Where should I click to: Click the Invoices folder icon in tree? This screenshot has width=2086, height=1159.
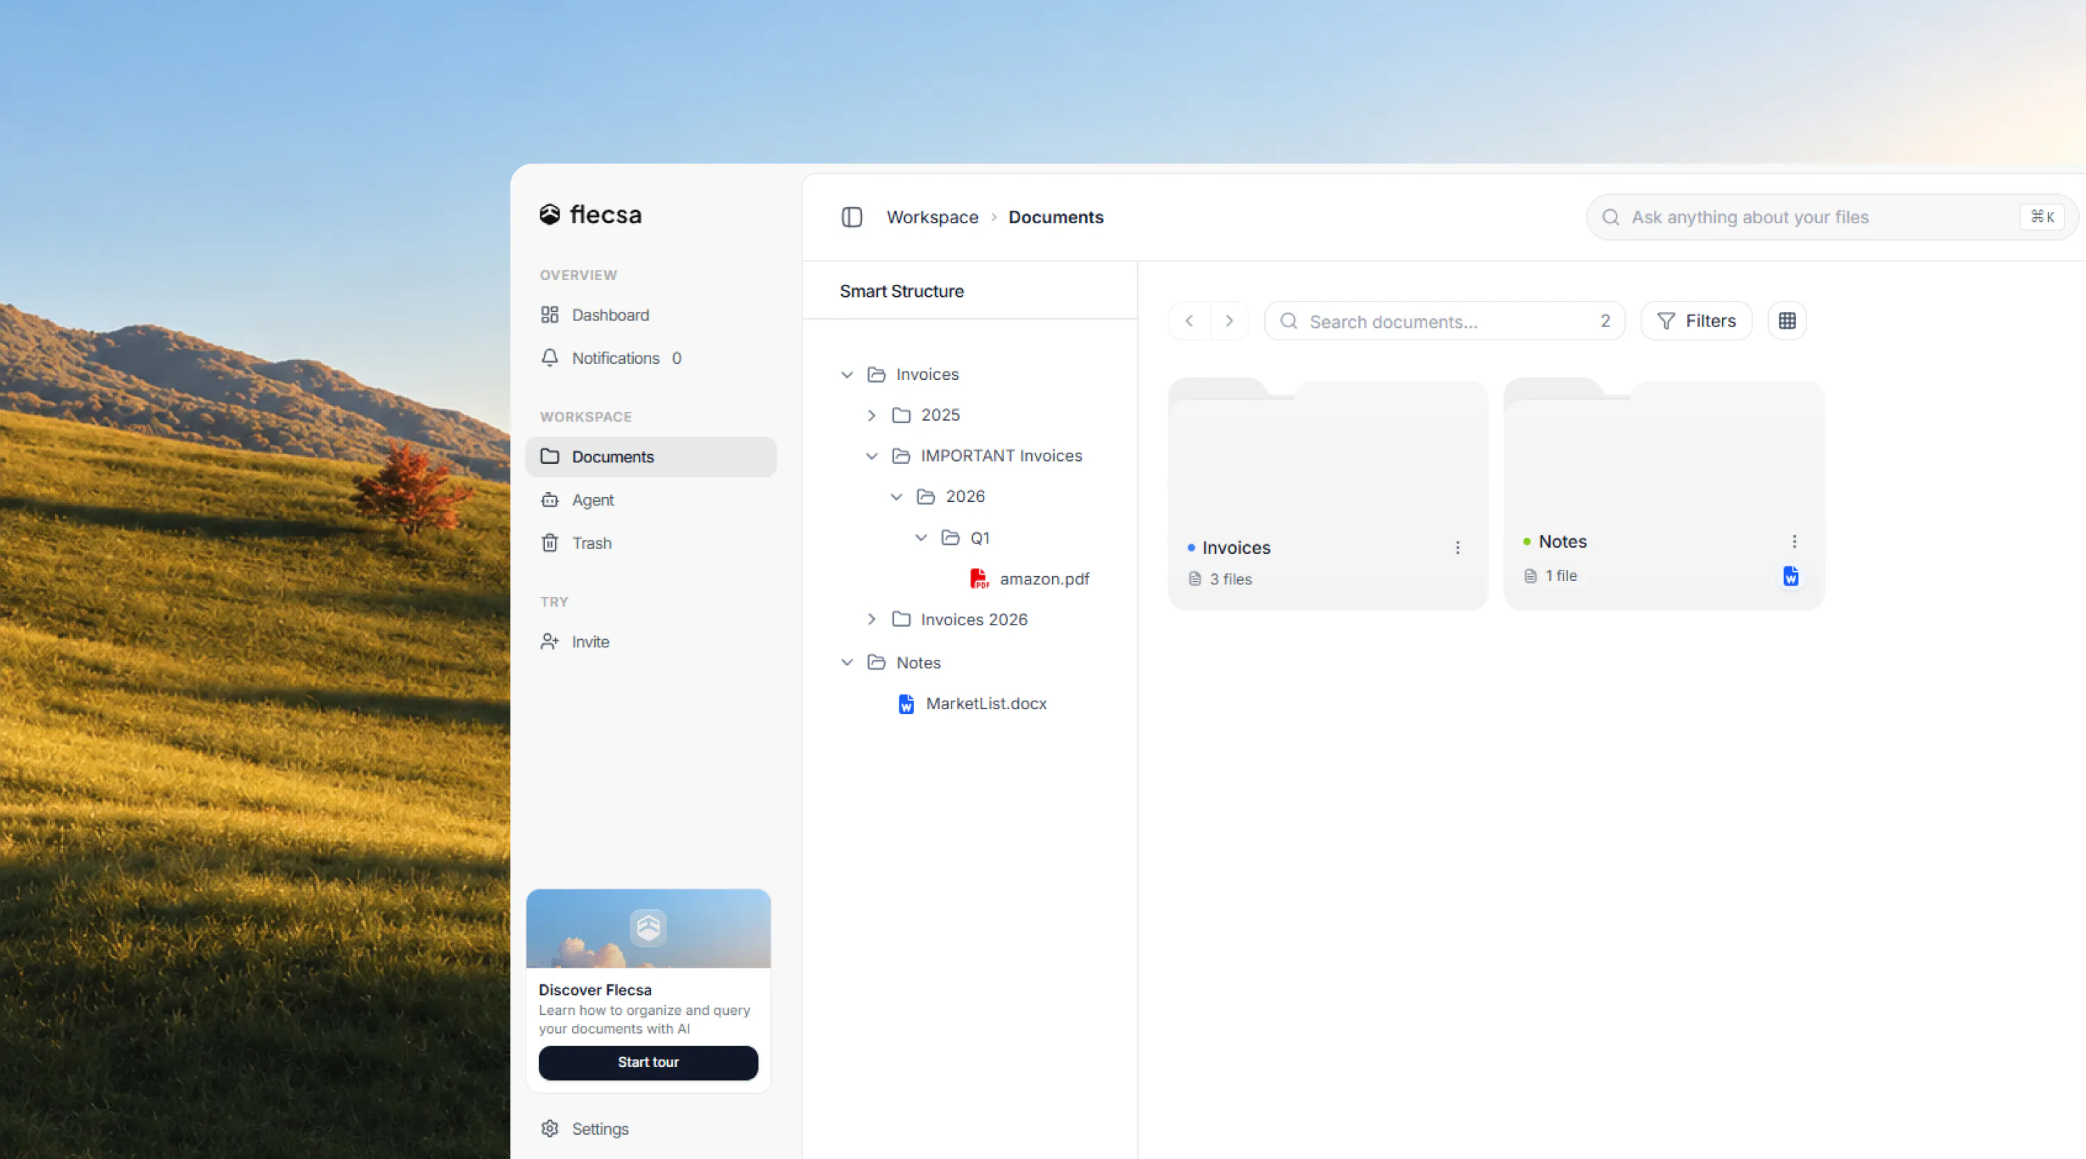876,375
